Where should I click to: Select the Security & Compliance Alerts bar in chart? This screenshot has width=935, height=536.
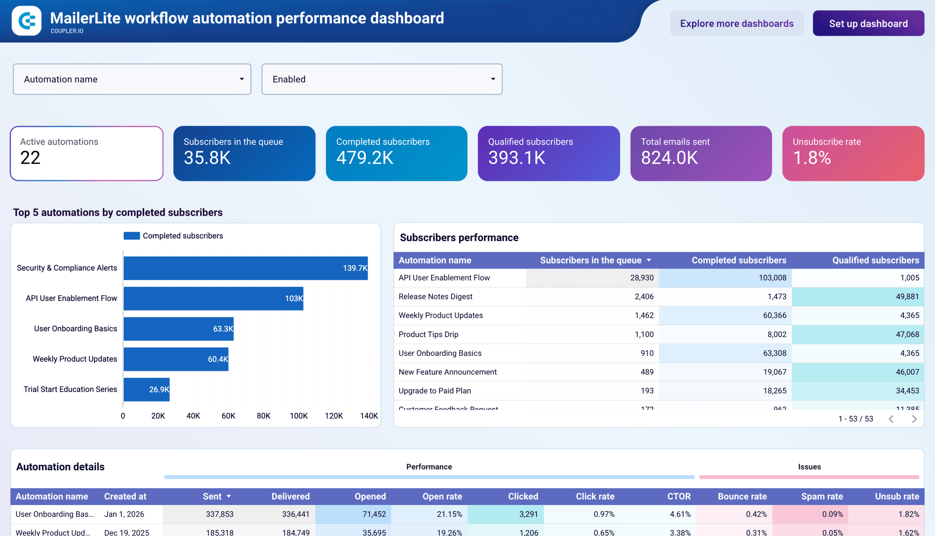(x=245, y=268)
